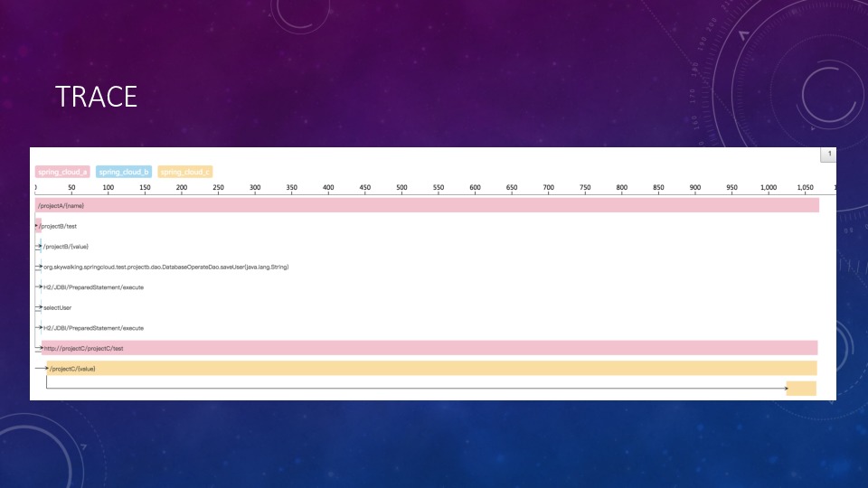Viewport: 868px width, 488px height.
Task: Toggle the spring_cloud_b legend tag
Action: pyautogui.click(x=124, y=172)
